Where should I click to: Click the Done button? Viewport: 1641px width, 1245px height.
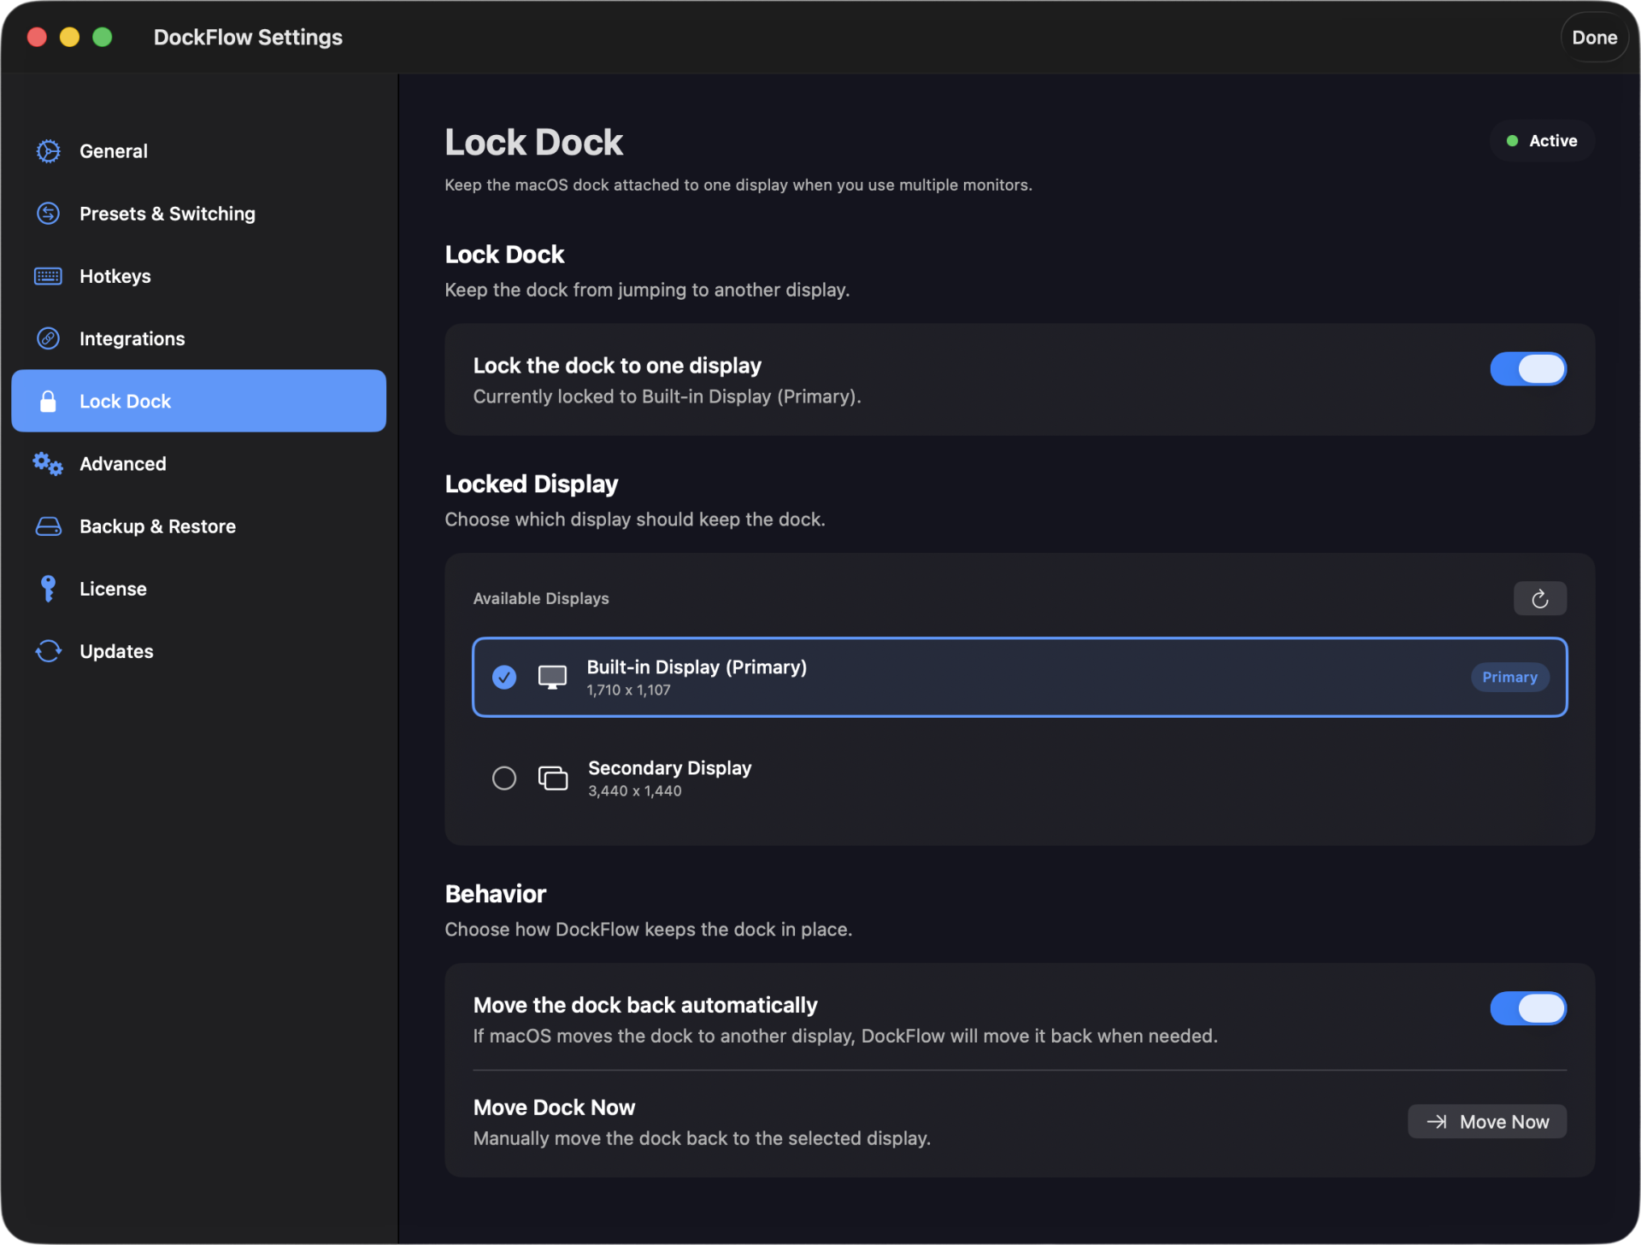point(1594,38)
